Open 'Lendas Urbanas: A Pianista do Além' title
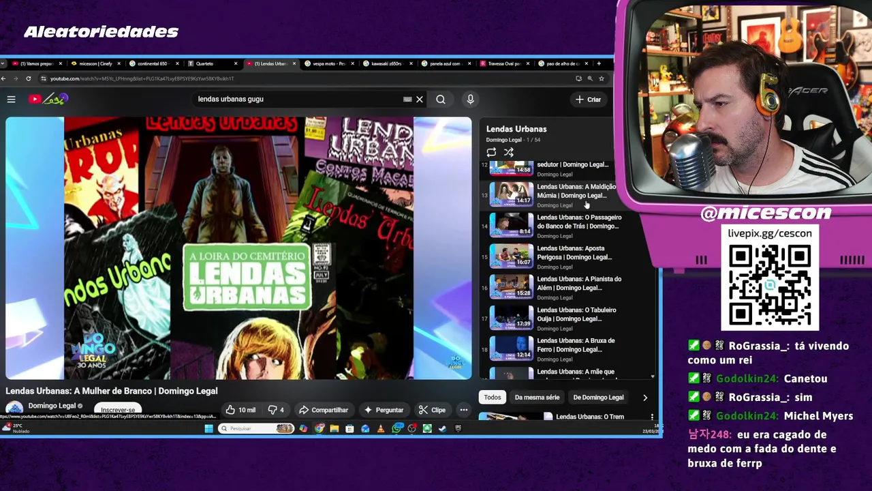The image size is (872, 491). [579, 283]
